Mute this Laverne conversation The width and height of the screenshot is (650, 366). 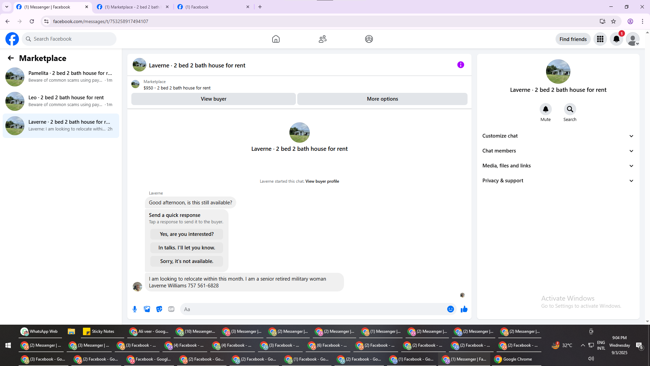click(546, 109)
